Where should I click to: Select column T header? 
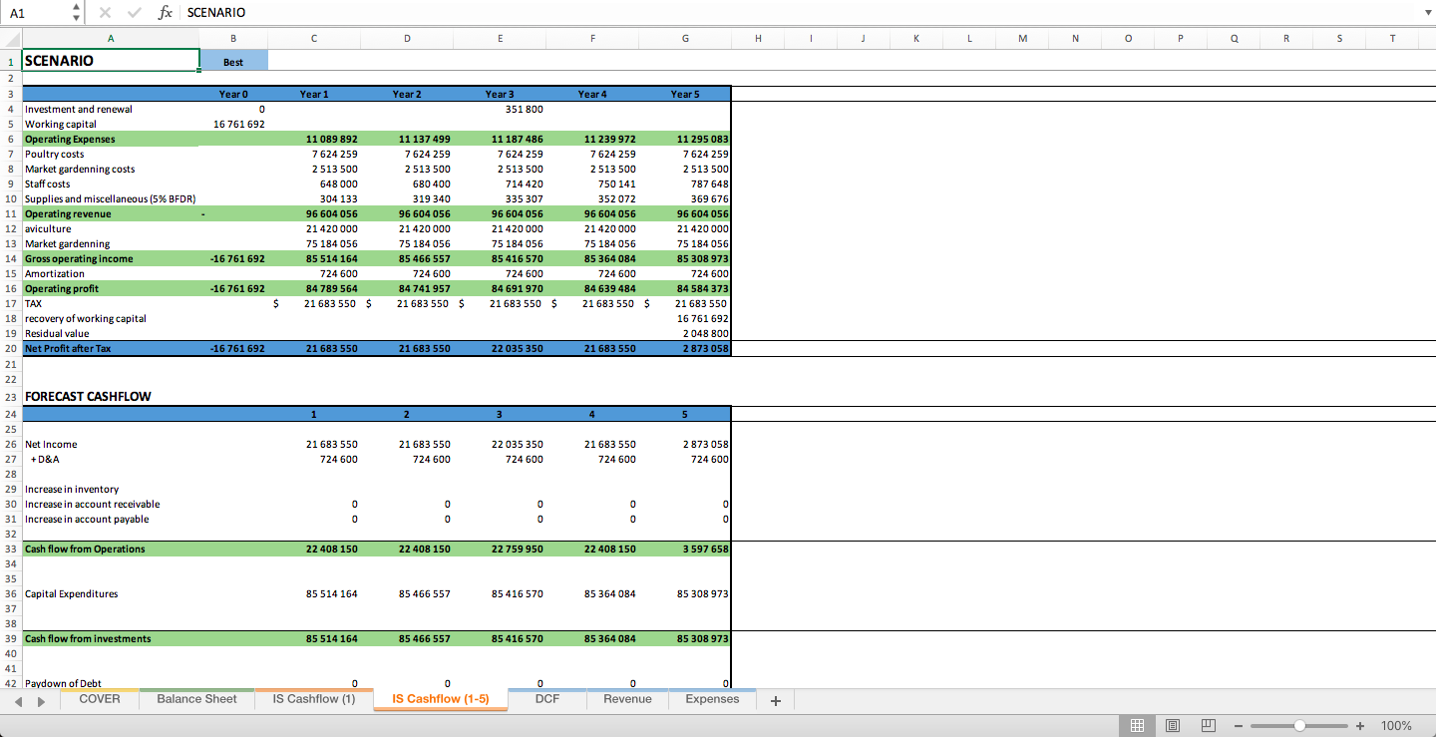[x=1392, y=39]
